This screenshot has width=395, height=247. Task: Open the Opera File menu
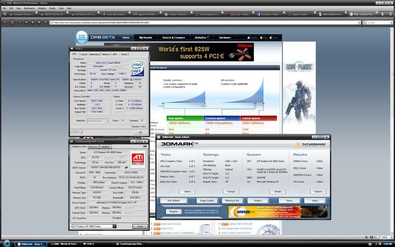coord(4,8)
